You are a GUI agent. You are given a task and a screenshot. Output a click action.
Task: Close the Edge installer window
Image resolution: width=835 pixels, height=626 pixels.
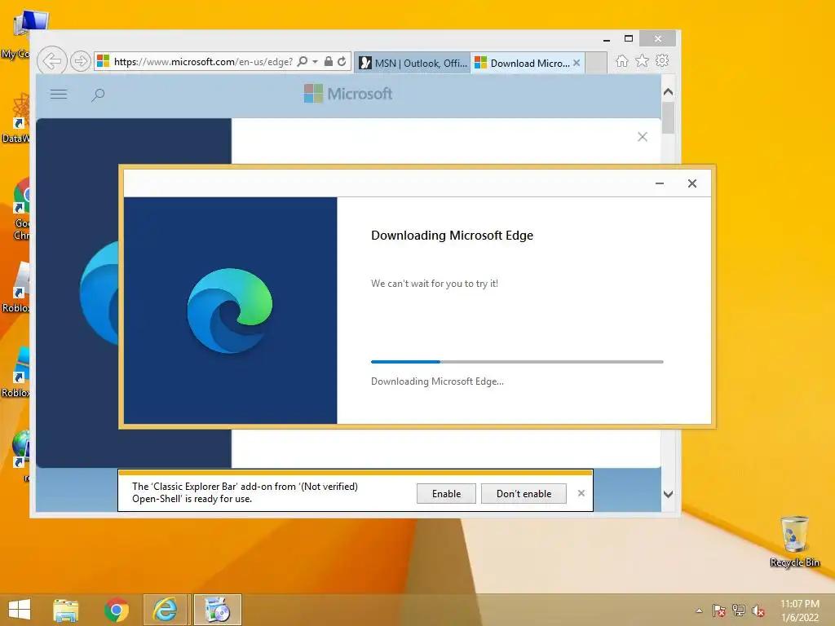coord(692,183)
